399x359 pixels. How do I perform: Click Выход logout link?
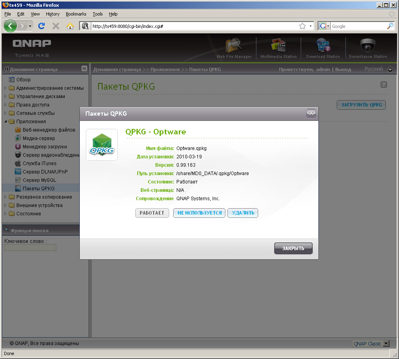pos(343,69)
